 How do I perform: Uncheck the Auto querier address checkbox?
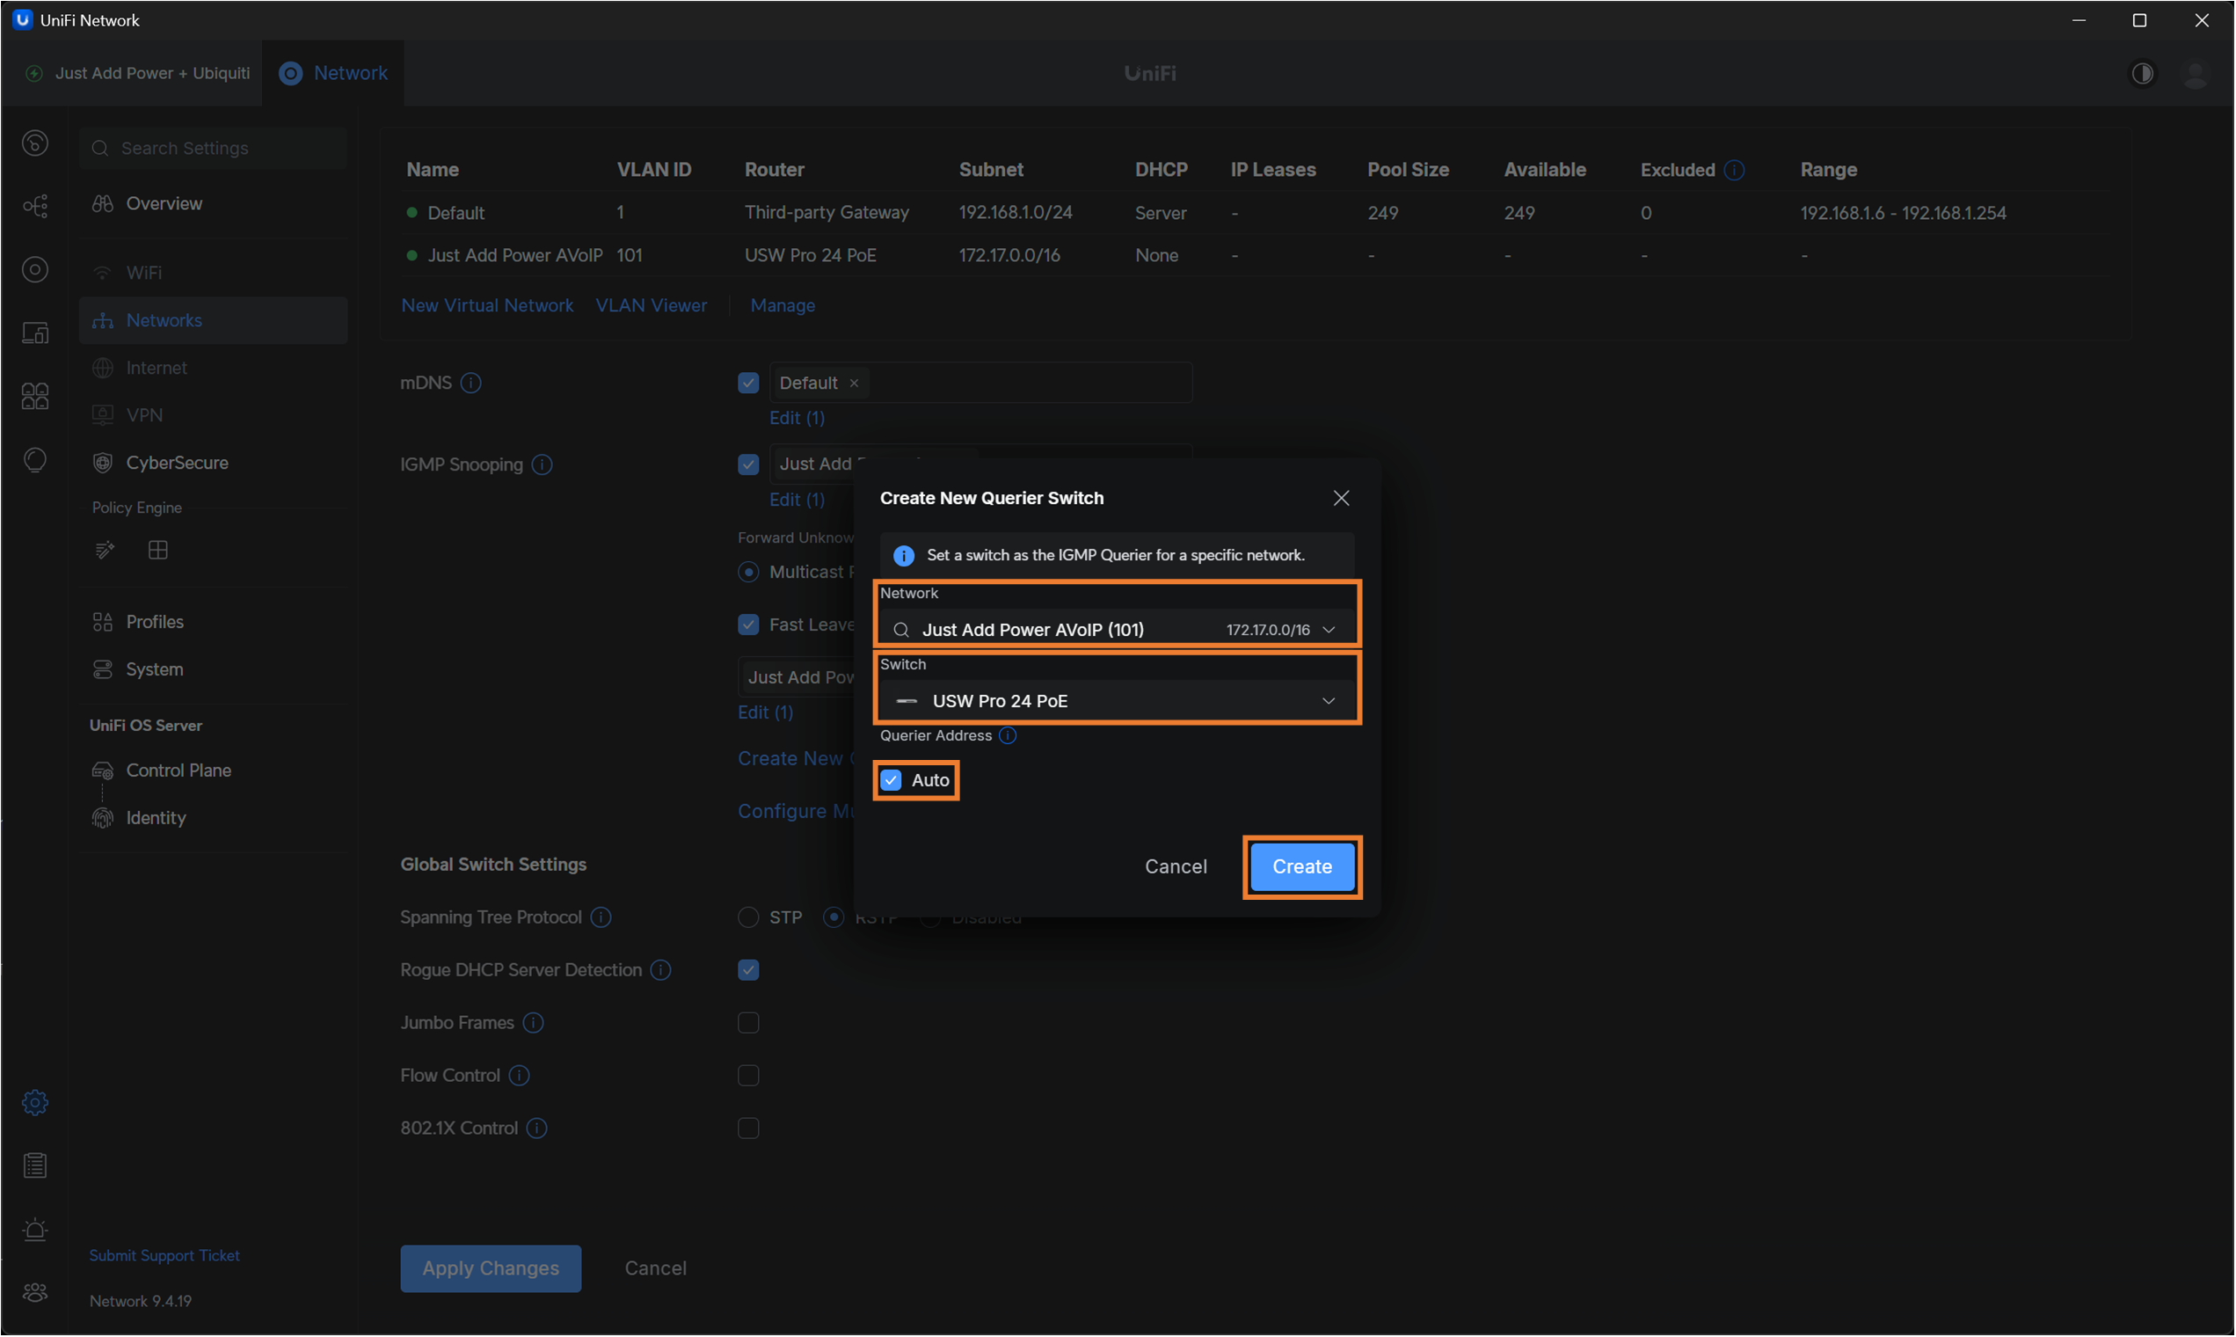(x=892, y=780)
